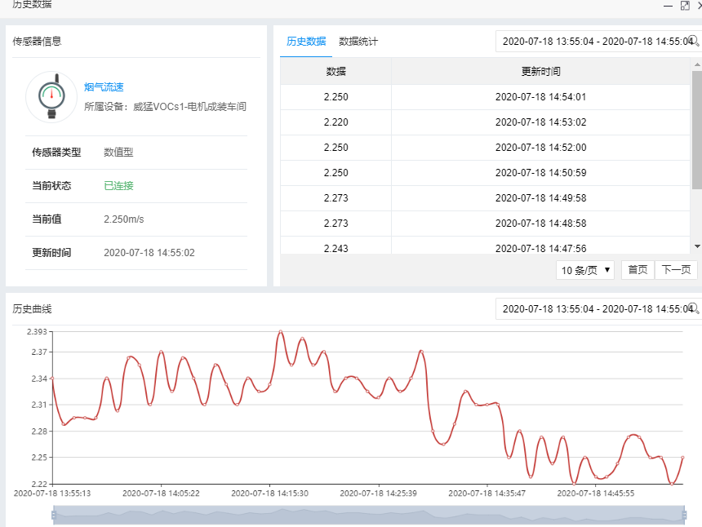Click the axis label 2020-07-18 14:25:39
The width and height of the screenshot is (702, 527).
(377, 493)
